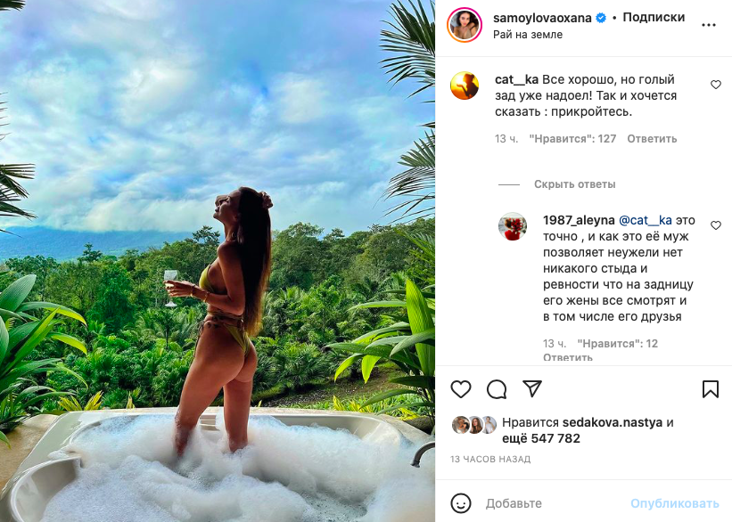Open the three-dot more options menu
The height and width of the screenshot is (522, 732).
[x=709, y=25]
